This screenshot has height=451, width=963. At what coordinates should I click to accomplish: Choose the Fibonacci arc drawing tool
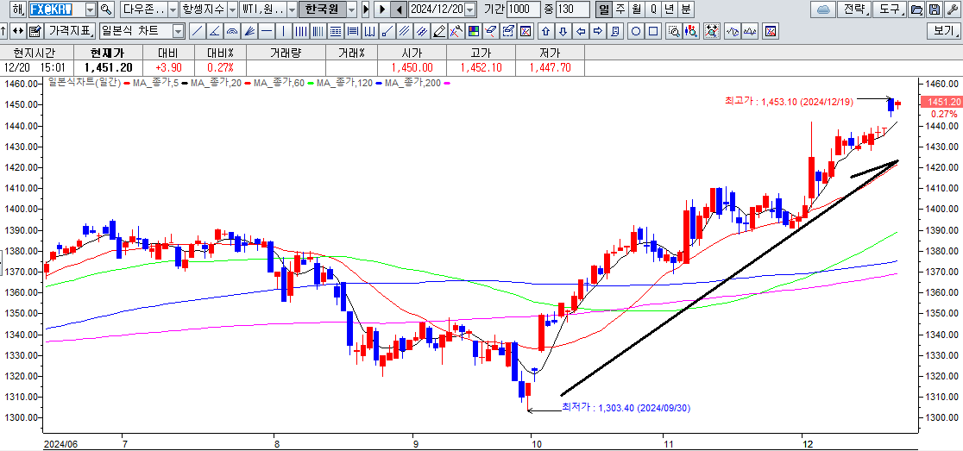pyautogui.click(x=231, y=32)
